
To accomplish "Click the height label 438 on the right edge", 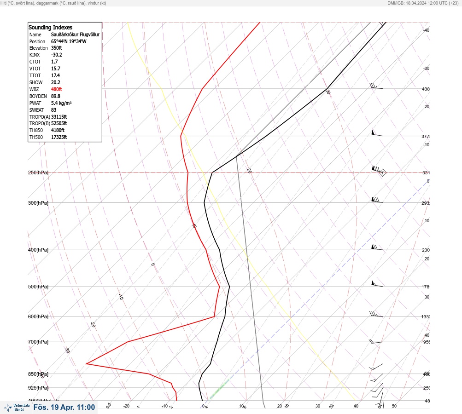I will click(x=426, y=89).
